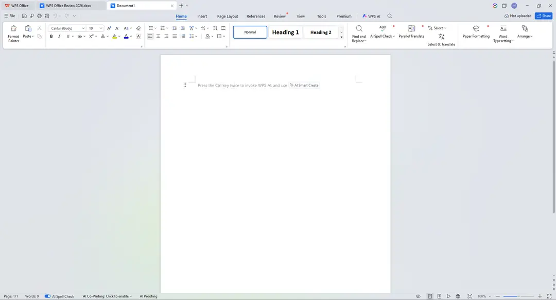The width and height of the screenshot is (556, 300).
Task: Launch Select & Translate
Action: click(441, 40)
